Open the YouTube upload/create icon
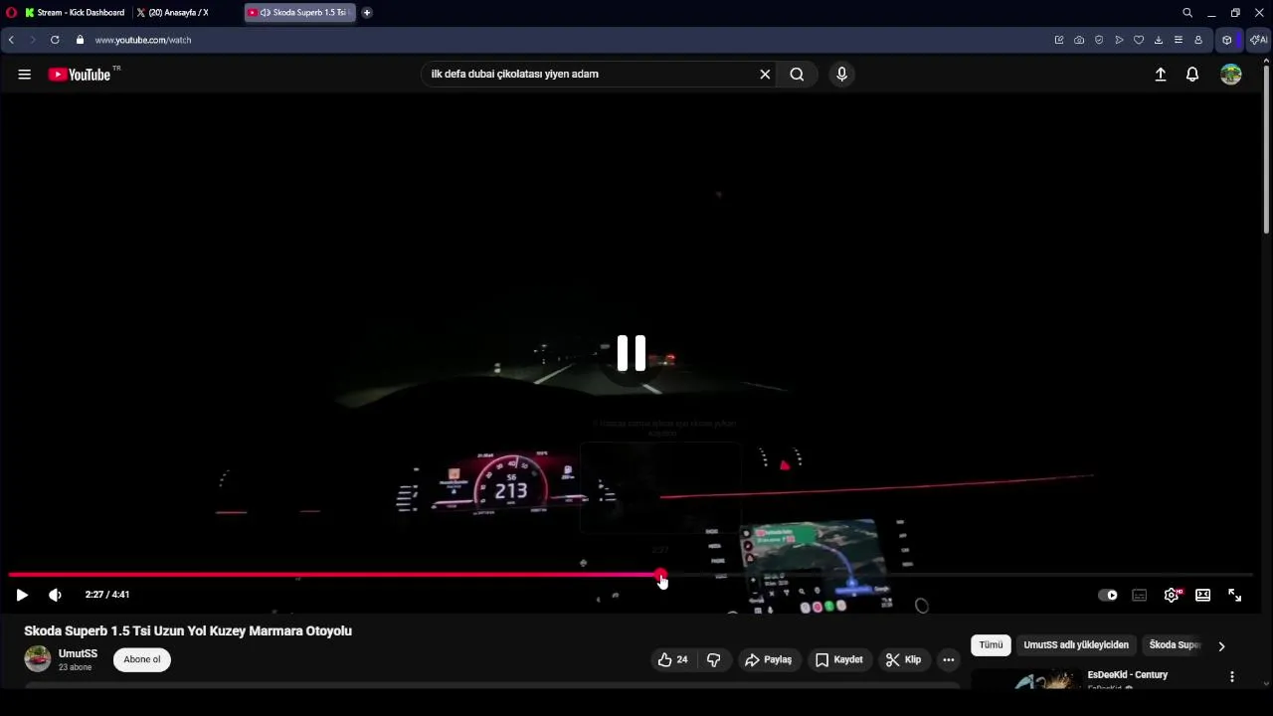Image resolution: width=1273 pixels, height=716 pixels. pos(1160,75)
